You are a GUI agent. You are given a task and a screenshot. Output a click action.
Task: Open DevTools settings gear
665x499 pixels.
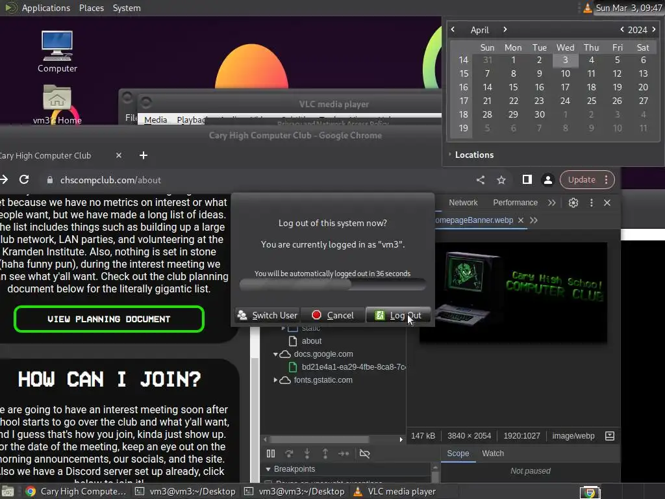pyautogui.click(x=573, y=203)
